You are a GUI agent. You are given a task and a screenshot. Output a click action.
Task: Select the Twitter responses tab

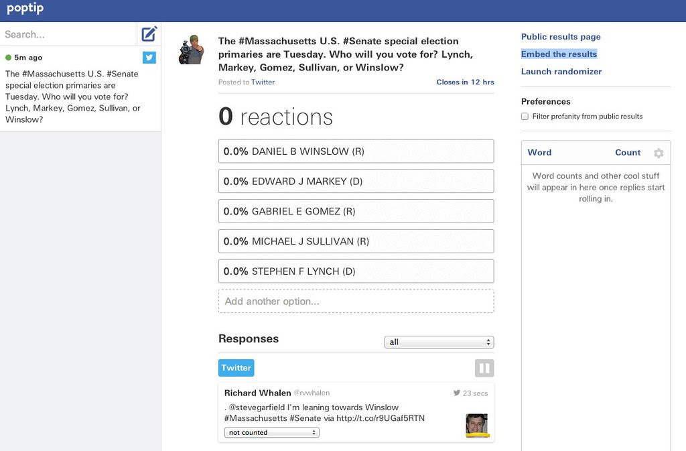tap(236, 368)
